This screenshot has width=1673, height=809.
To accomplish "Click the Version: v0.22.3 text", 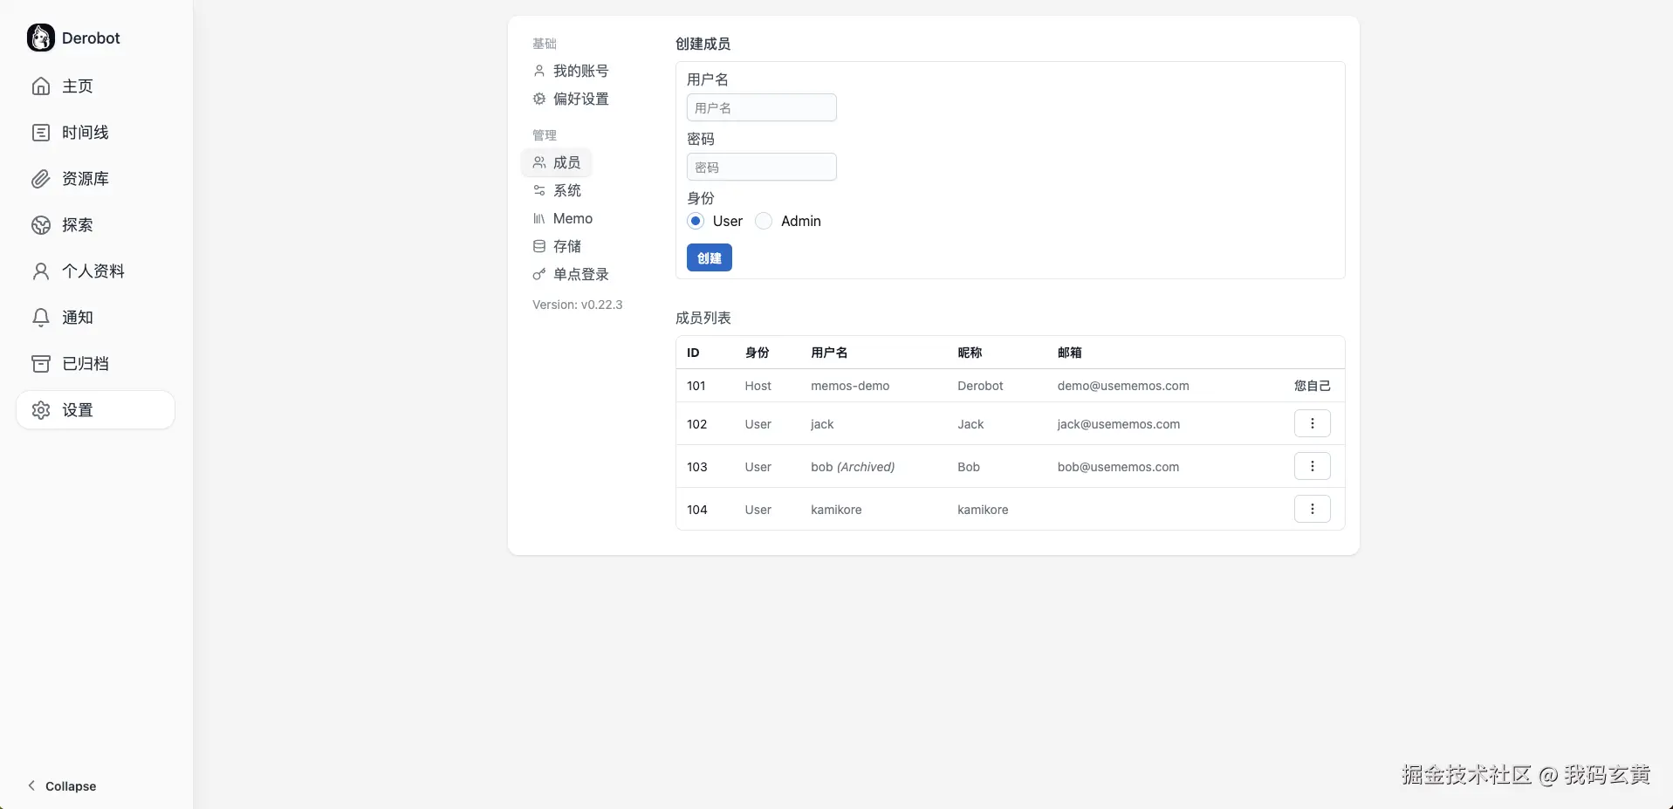I will 578,305.
